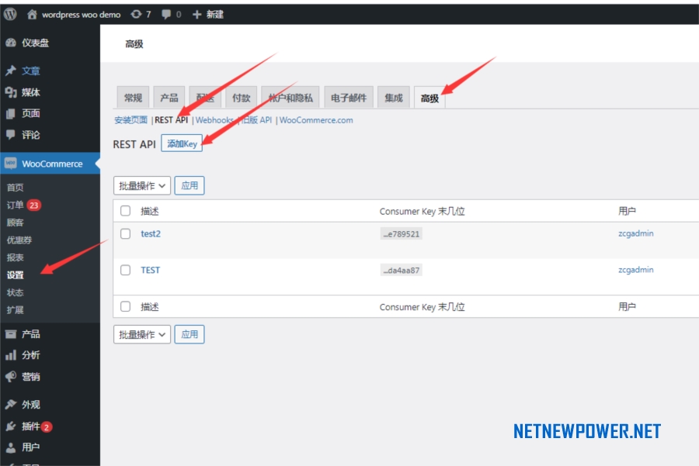Switch to the 常规 settings tab
The height and width of the screenshot is (466, 699).
[x=133, y=98]
